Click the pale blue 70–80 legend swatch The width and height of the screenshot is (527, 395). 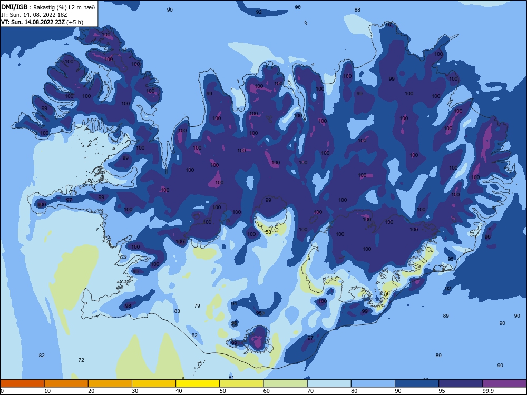tap(329, 383)
